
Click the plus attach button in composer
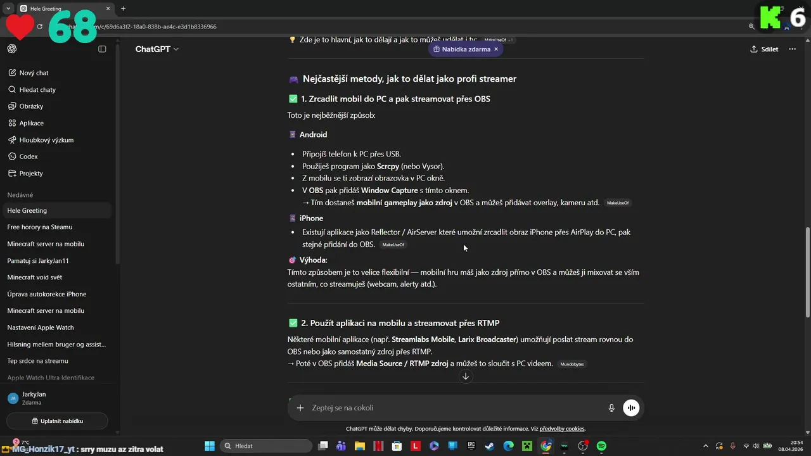click(x=300, y=408)
